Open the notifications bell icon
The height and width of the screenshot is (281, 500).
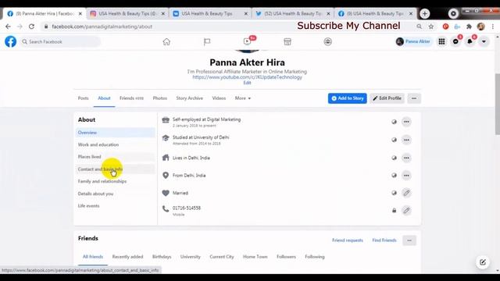[470, 41]
